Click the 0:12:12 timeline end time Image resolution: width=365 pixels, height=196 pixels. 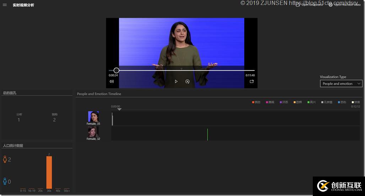[x=355, y=106]
